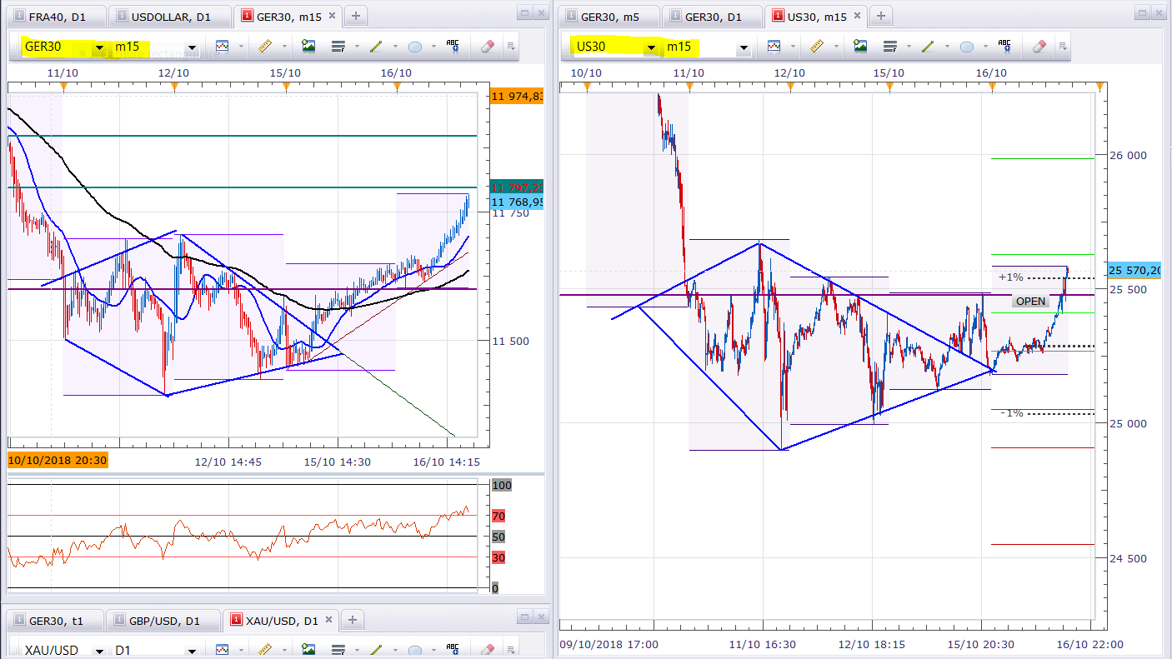Click the chart type icon in GER30 toolbar
1172x659 pixels.
pos(223,47)
